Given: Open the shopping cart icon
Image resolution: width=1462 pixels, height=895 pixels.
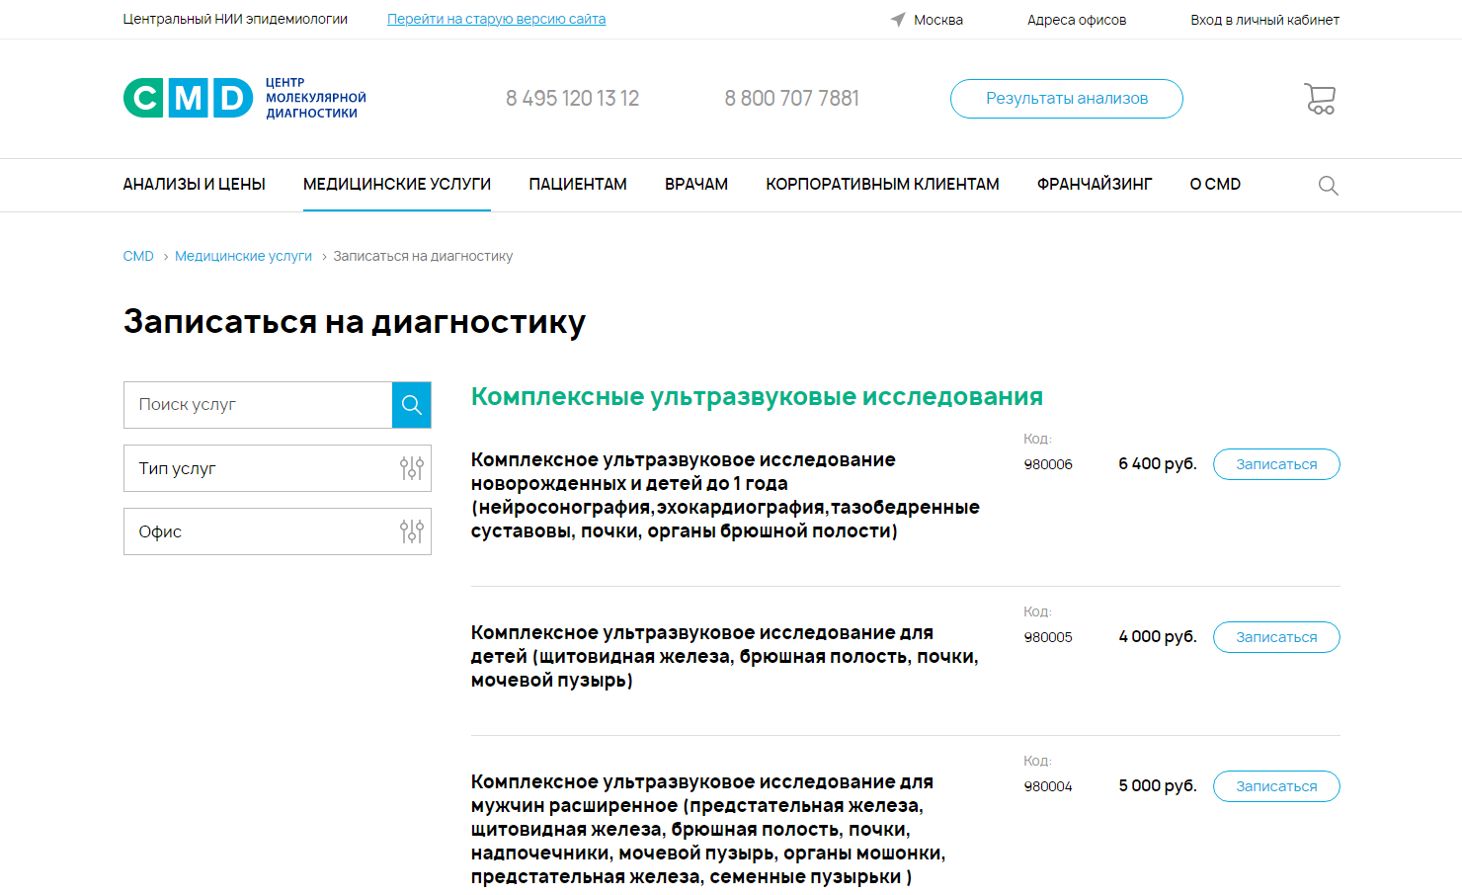Looking at the screenshot, I should point(1320,99).
